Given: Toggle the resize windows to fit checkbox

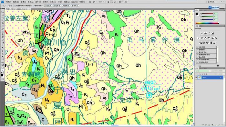Looking at the screenshot, I should [x=15, y=6].
